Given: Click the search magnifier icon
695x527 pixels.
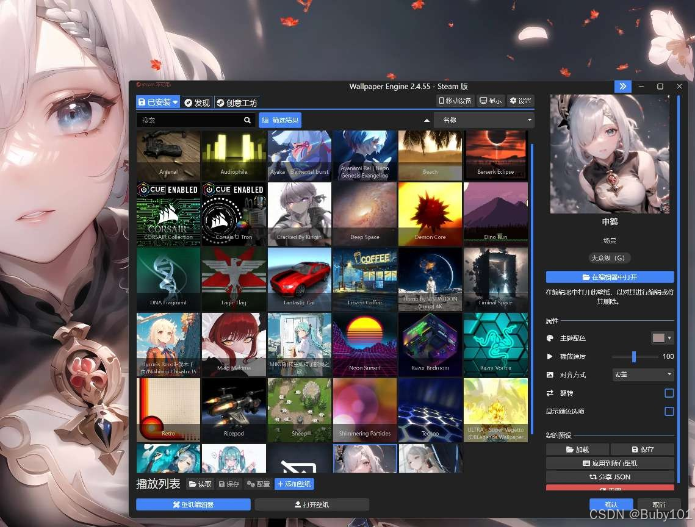Looking at the screenshot, I should pyautogui.click(x=247, y=120).
